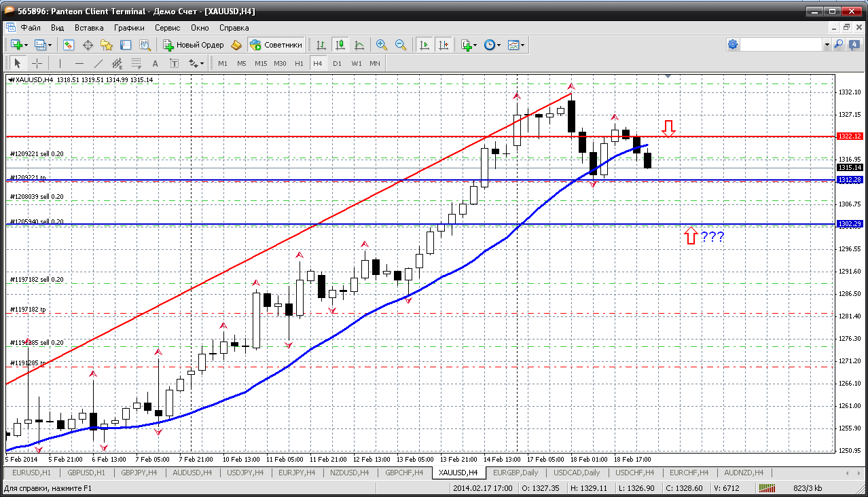Image resolution: width=868 pixels, height=497 pixels.
Task: Click the New Chart icon
Action: 16,45
